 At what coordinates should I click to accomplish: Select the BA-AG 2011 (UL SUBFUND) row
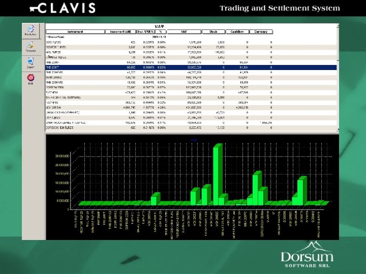coord(191,97)
